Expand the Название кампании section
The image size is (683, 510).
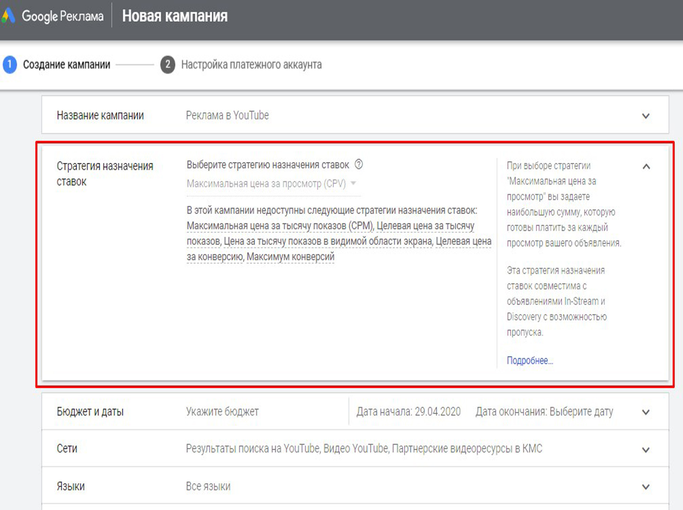pyautogui.click(x=646, y=116)
